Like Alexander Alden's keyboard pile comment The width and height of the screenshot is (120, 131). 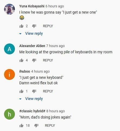coord(21,60)
